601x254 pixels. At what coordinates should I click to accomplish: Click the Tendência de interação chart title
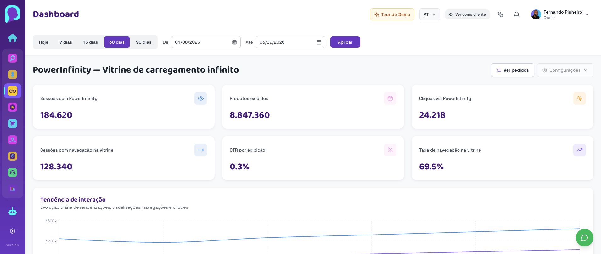(73, 200)
